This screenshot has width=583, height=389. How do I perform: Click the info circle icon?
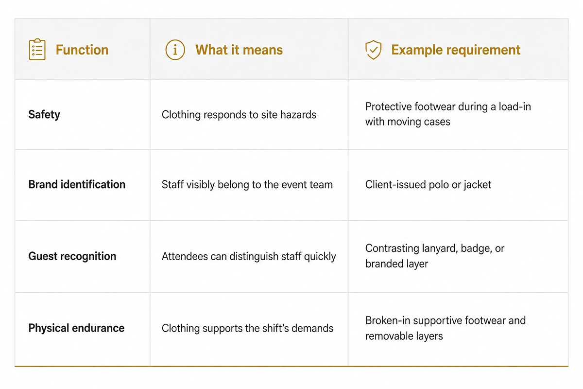[x=175, y=50]
